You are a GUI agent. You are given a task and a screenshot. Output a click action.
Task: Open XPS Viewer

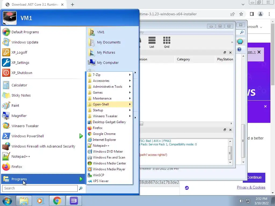pyautogui.click(x=110, y=181)
